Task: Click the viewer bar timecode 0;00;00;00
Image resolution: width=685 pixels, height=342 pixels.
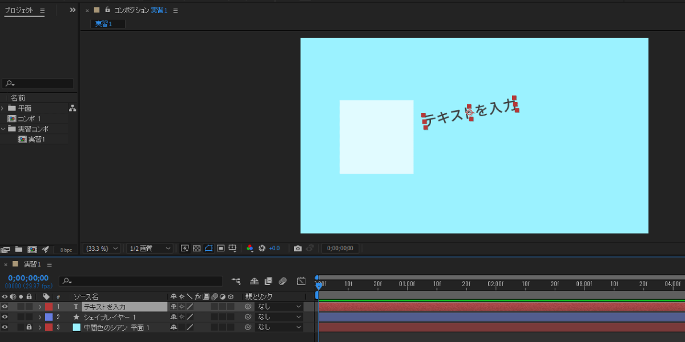Action: click(340, 249)
